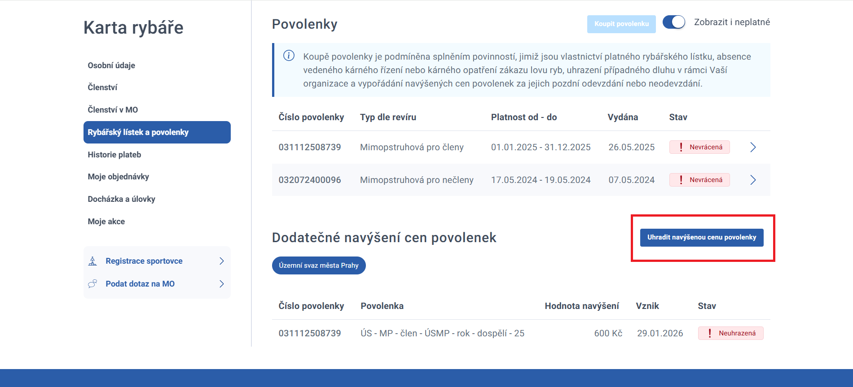The height and width of the screenshot is (387, 853).
Task: Click the Neuhrazená status badge
Action: pos(730,333)
